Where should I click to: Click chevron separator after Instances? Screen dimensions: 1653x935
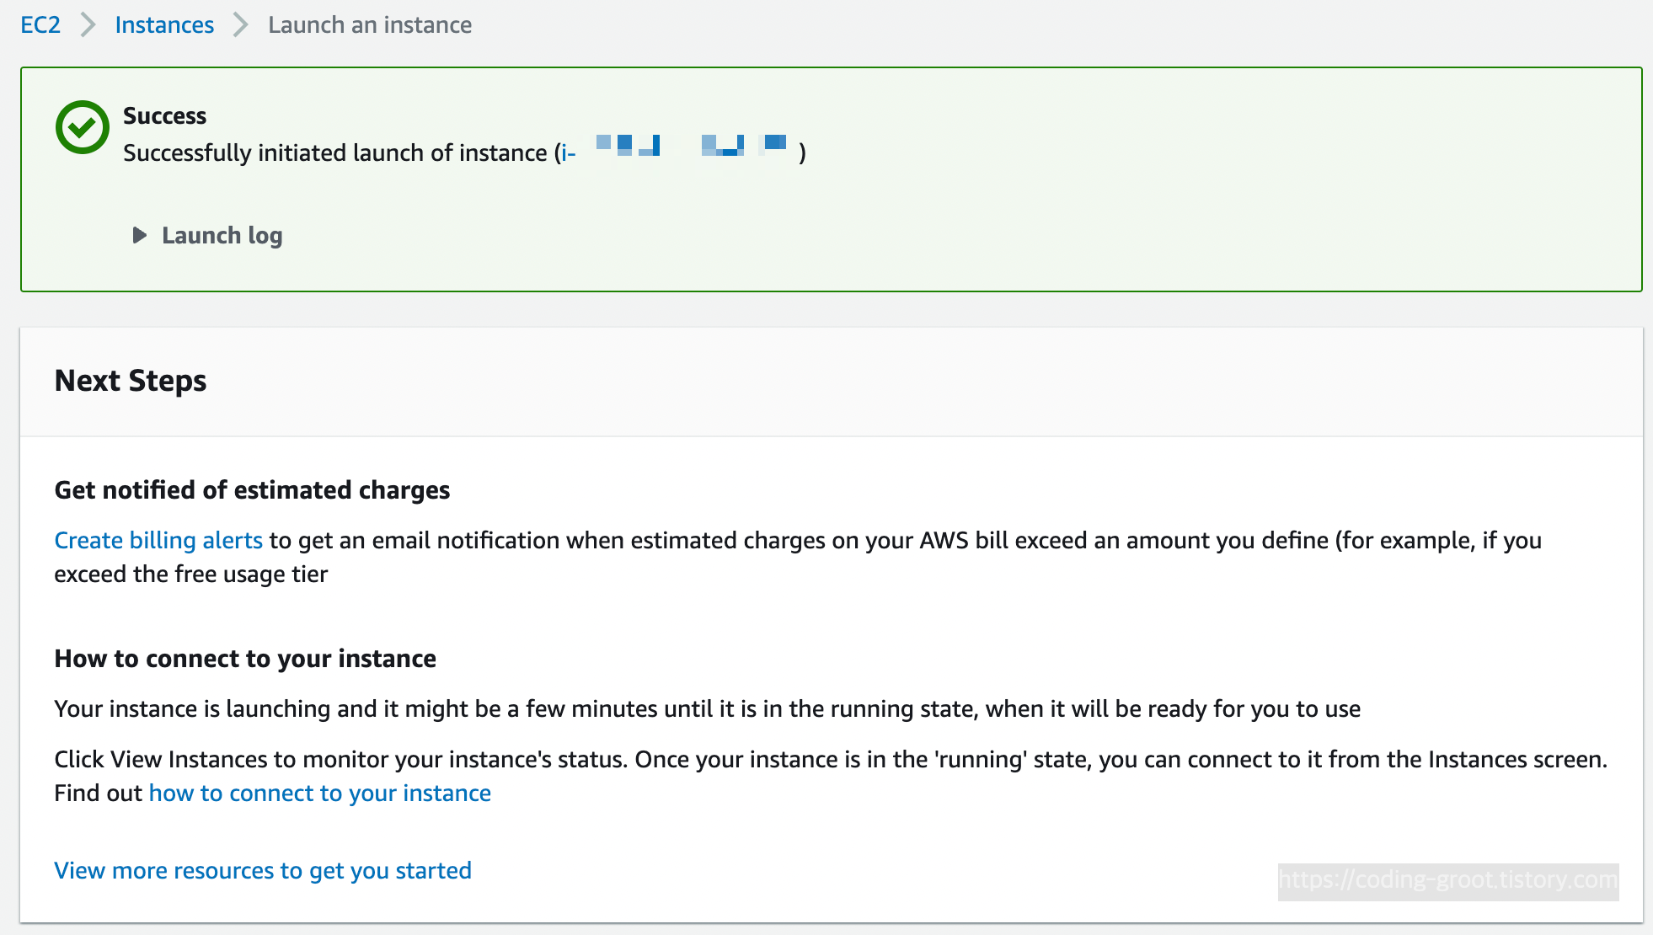click(x=241, y=24)
